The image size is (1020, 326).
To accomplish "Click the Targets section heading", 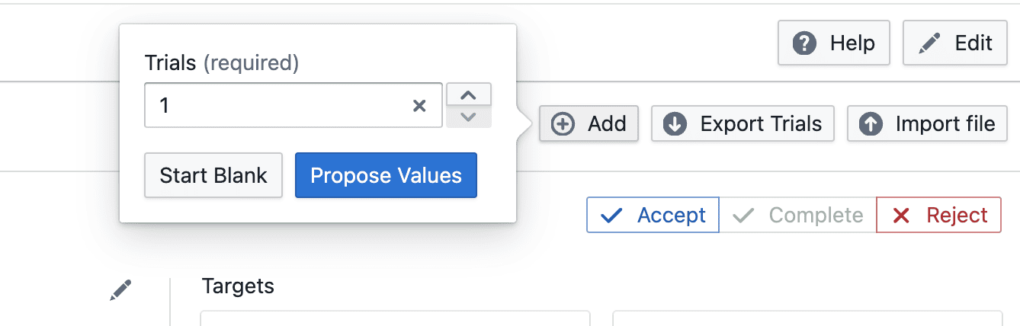I will 238,286.
